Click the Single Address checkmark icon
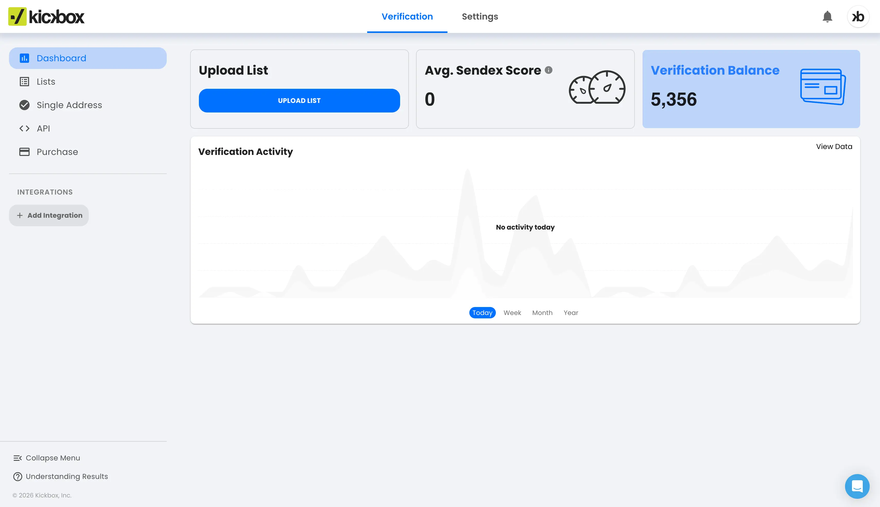This screenshot has width=880, height=507. tap(24, 105)
